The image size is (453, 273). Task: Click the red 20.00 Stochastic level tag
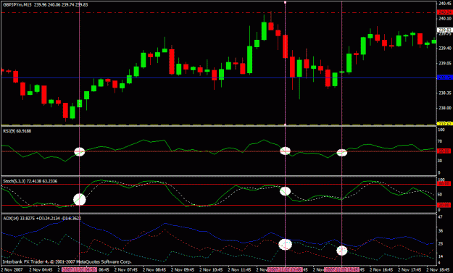click(444, 205)
